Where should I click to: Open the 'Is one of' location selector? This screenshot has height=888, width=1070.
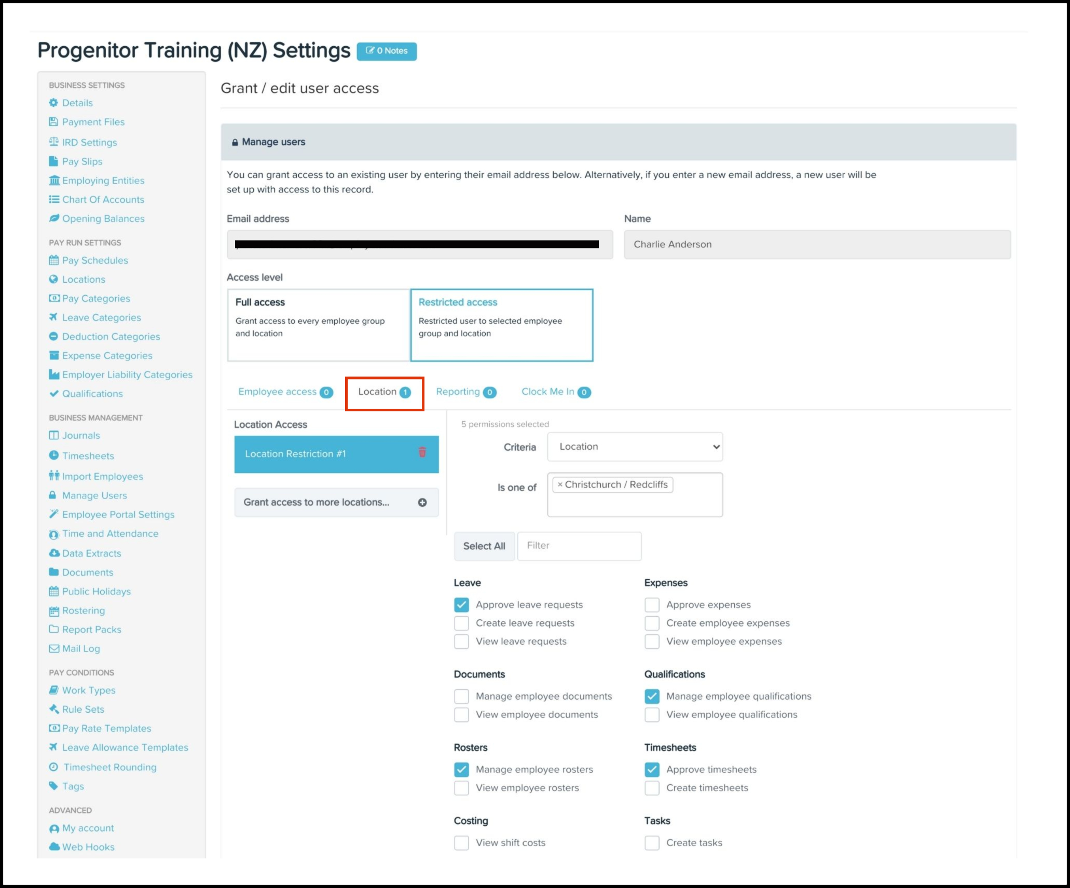[635, 503]
